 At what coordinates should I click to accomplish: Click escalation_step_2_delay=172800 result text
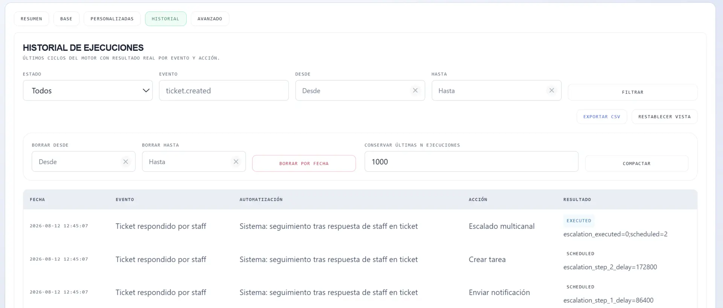pos(610,267)
